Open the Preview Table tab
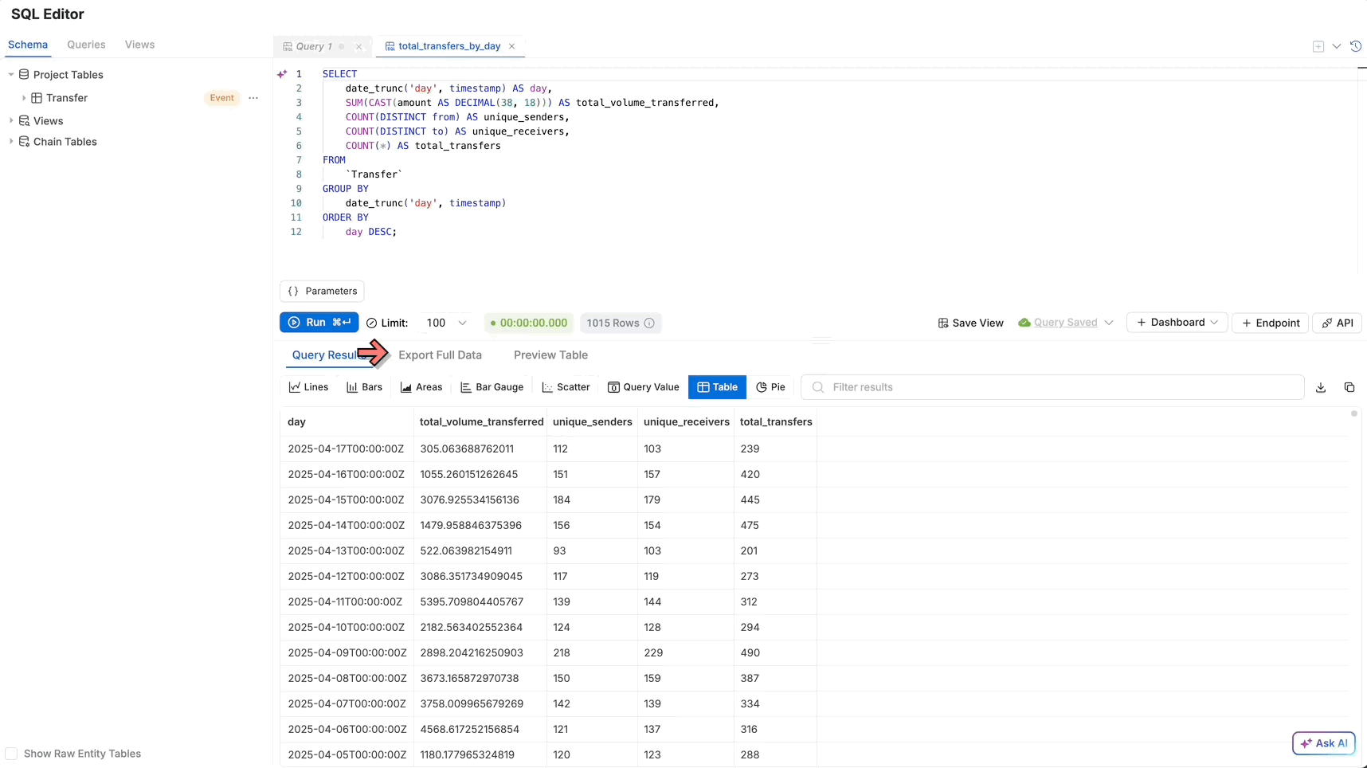Image resolution: width=1367 pixels, height=768 pixels. (x=550, y=355)
